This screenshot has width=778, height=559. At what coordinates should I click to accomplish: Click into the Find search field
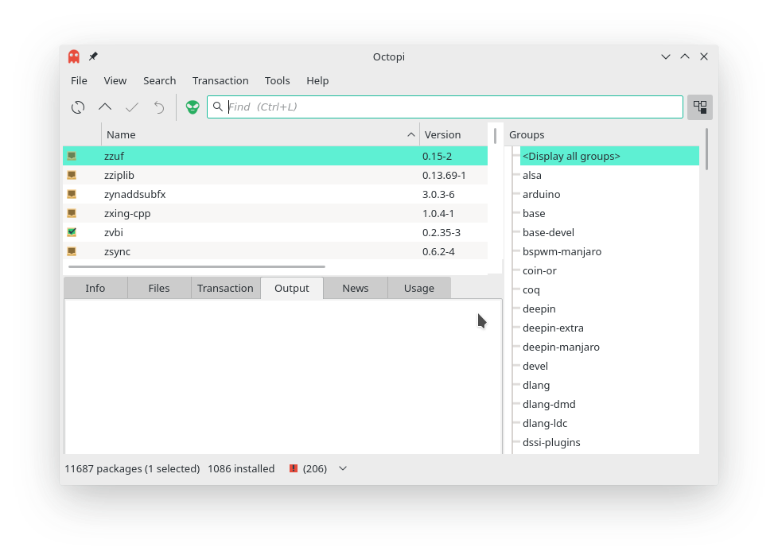(445, 107)
